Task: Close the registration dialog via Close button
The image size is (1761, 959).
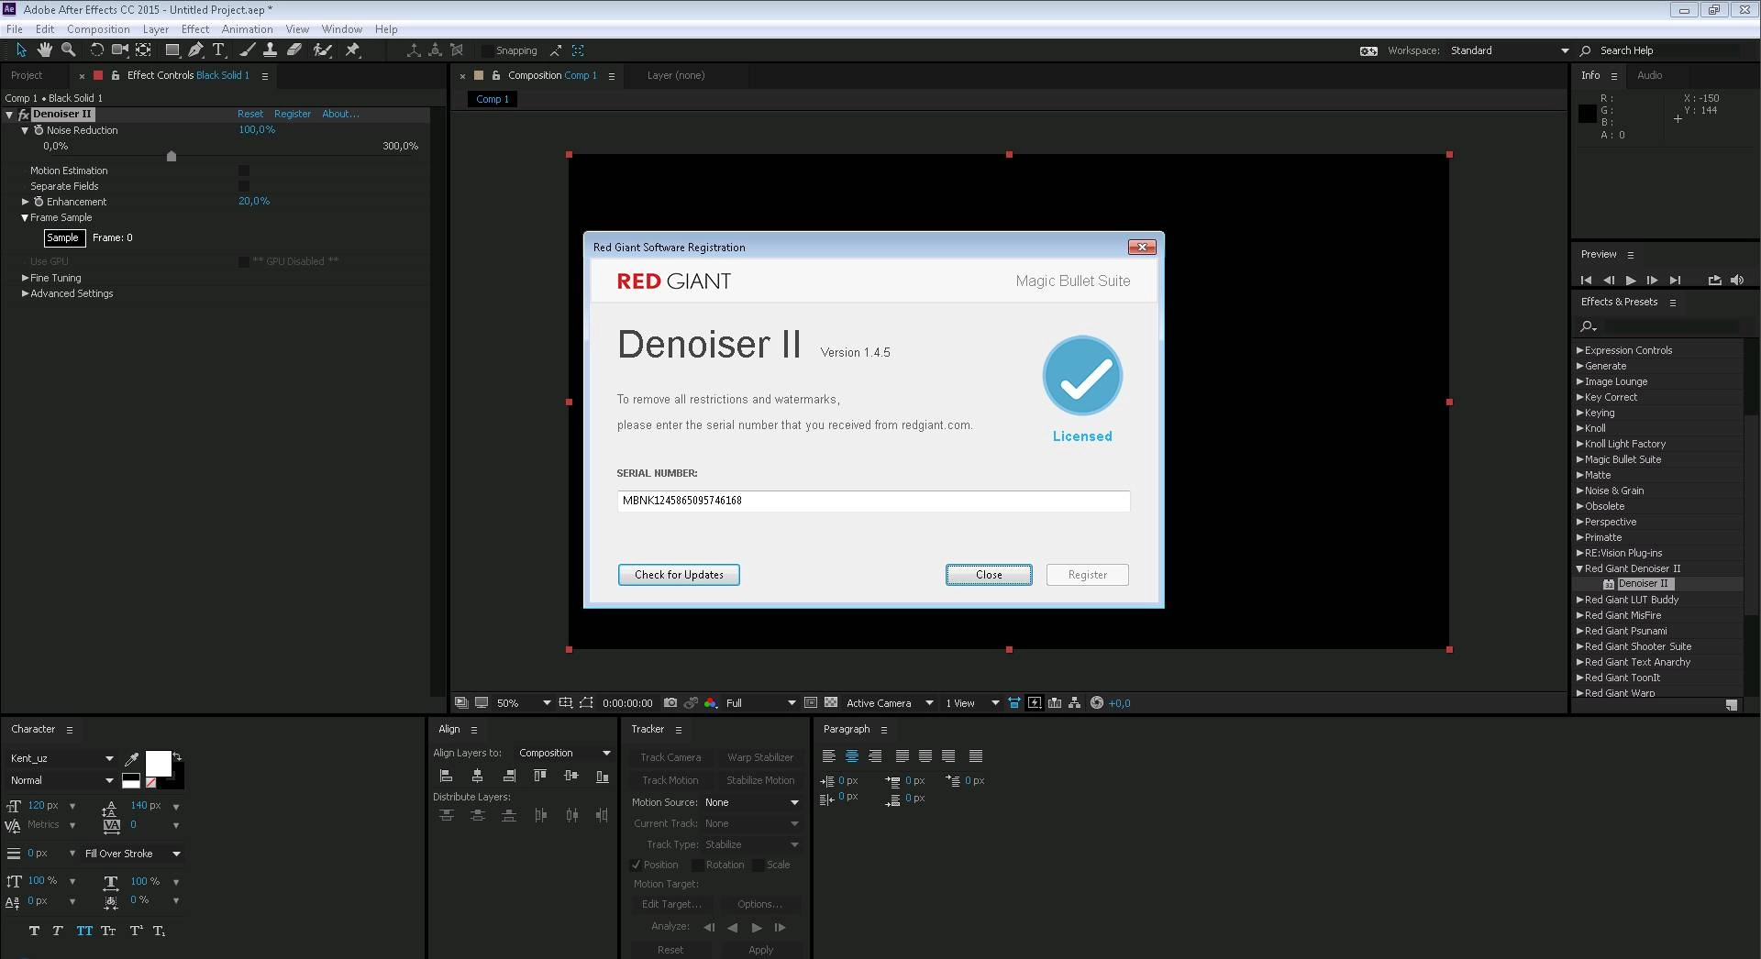Action: tap(989, 575)
